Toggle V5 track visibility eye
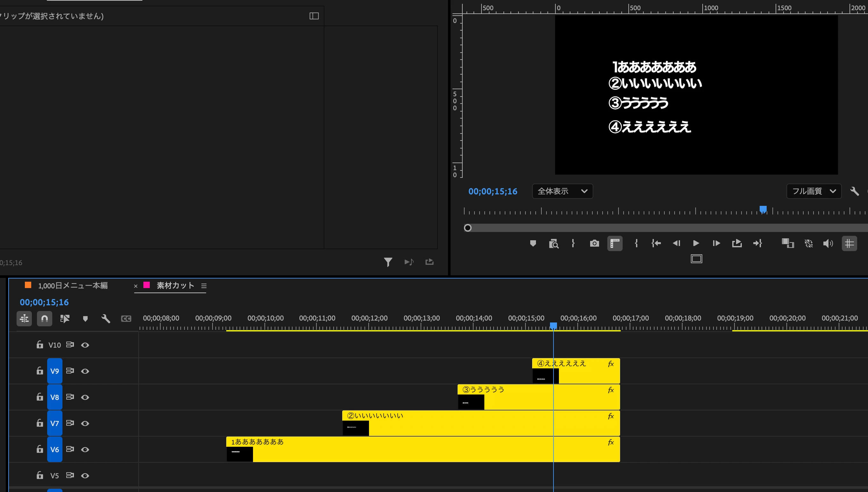This screenshot has width=868, height=492. coord(85,475)
